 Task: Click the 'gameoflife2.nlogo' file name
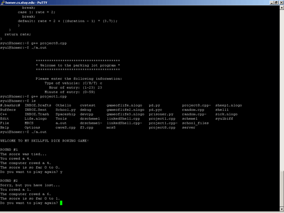coord(125,110)
